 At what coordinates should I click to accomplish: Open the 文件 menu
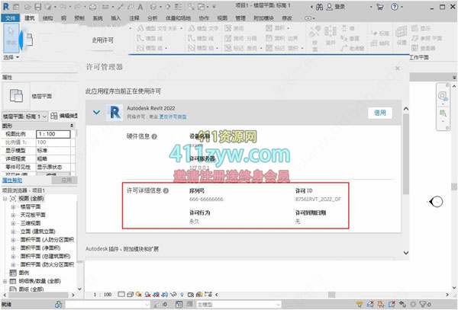tap(10, 16)
